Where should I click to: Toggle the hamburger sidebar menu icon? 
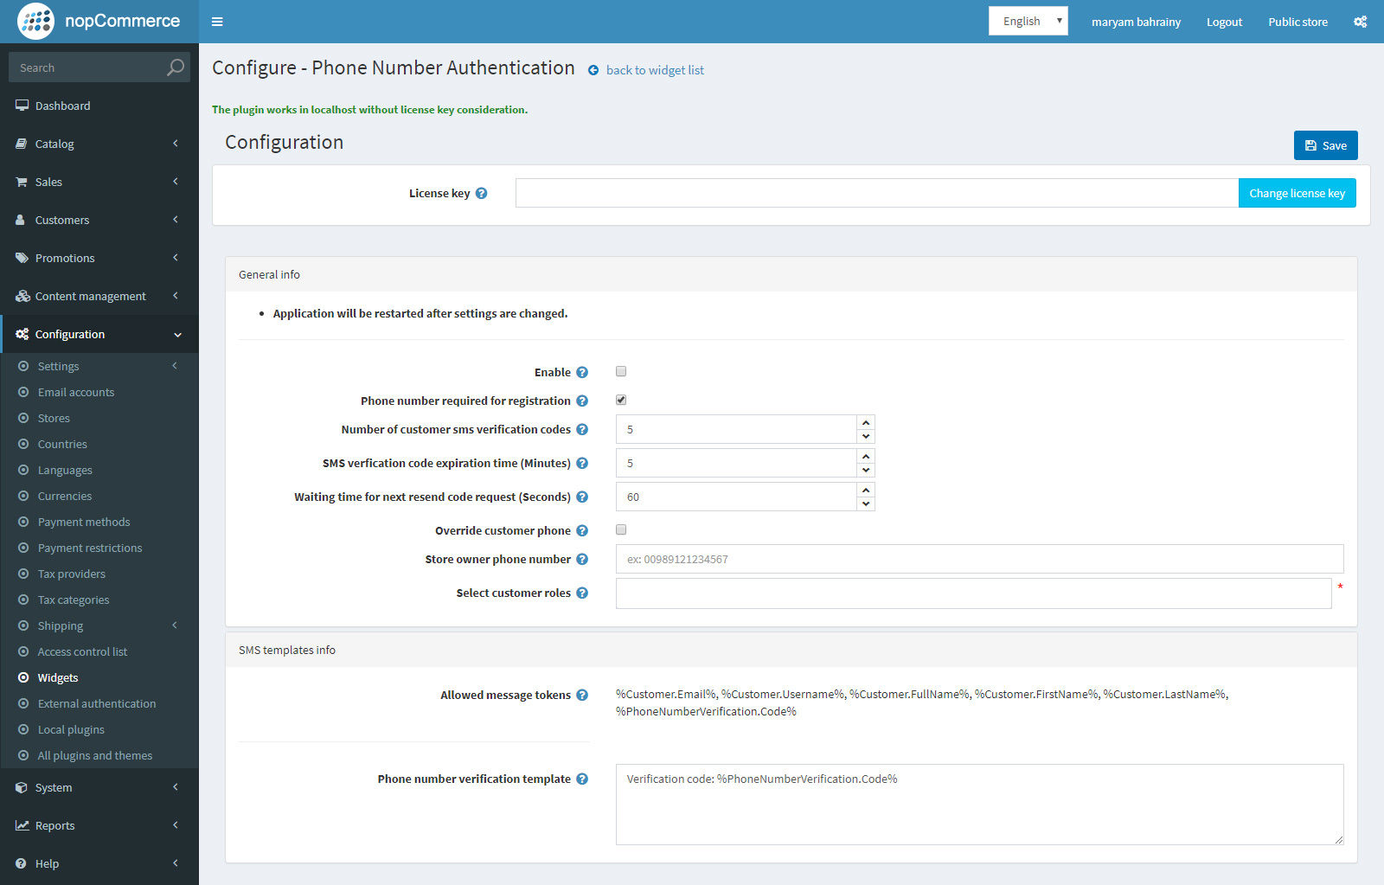click(217, 22)
